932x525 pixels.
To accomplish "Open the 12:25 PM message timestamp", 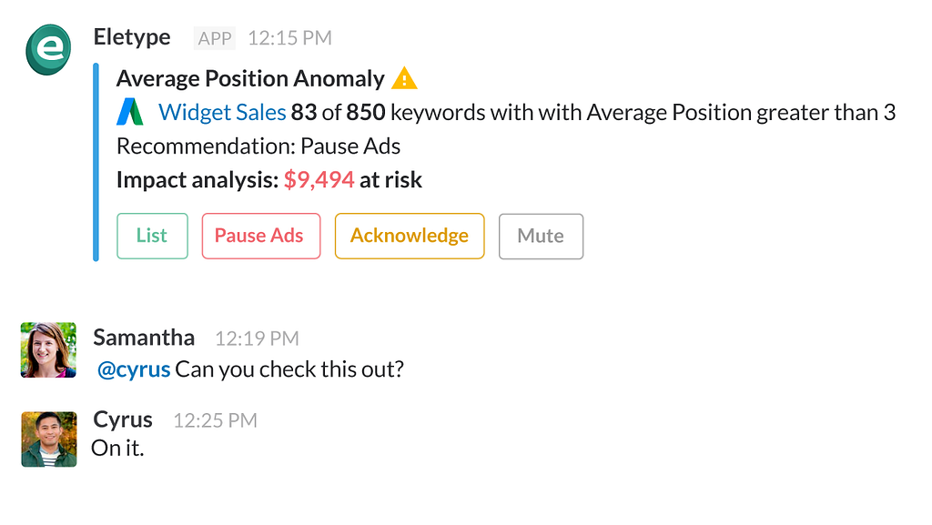I will (x=215, y=420).
